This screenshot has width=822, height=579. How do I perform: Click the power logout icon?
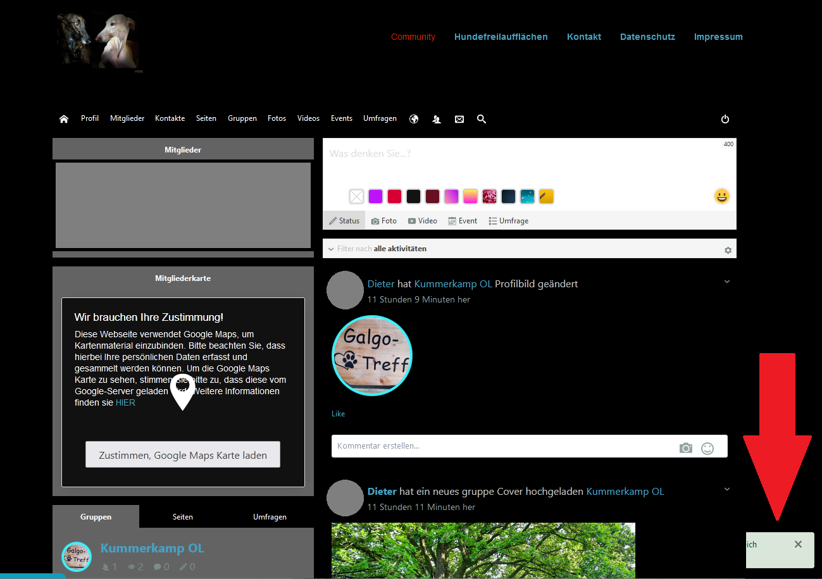tap(725, 119)
